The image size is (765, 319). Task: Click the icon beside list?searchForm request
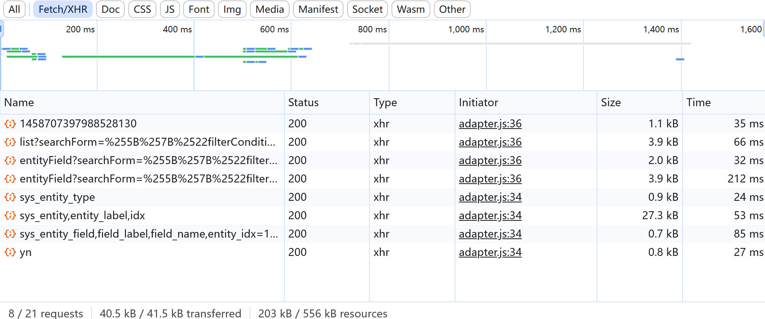click(10, 142)
